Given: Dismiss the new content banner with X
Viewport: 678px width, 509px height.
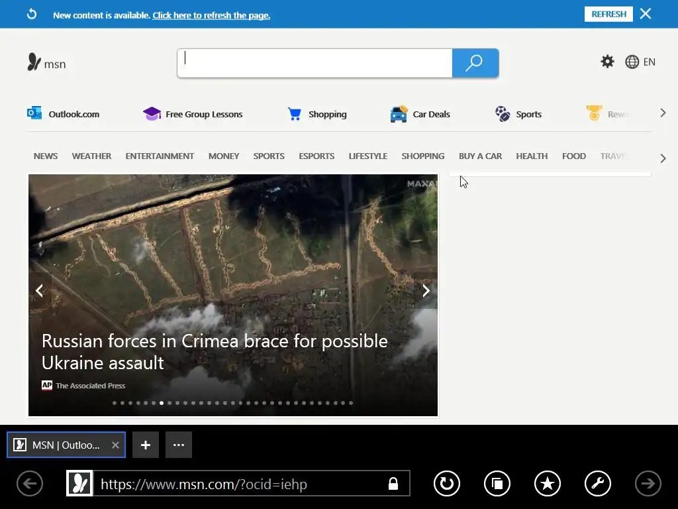Looking at the screenshot, I should tap(646, 14).
